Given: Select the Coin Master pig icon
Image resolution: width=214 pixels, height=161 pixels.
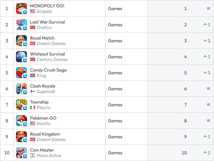Looking at the screenshot, I should 21,153.
